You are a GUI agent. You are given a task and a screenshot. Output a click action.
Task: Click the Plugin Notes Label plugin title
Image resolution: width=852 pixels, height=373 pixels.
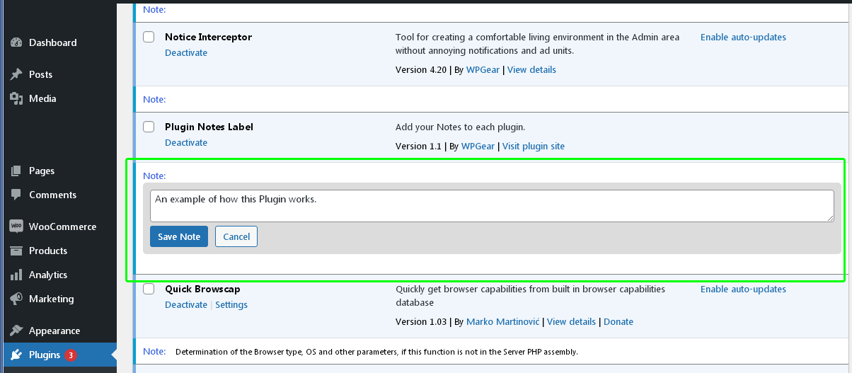point(209,127)
